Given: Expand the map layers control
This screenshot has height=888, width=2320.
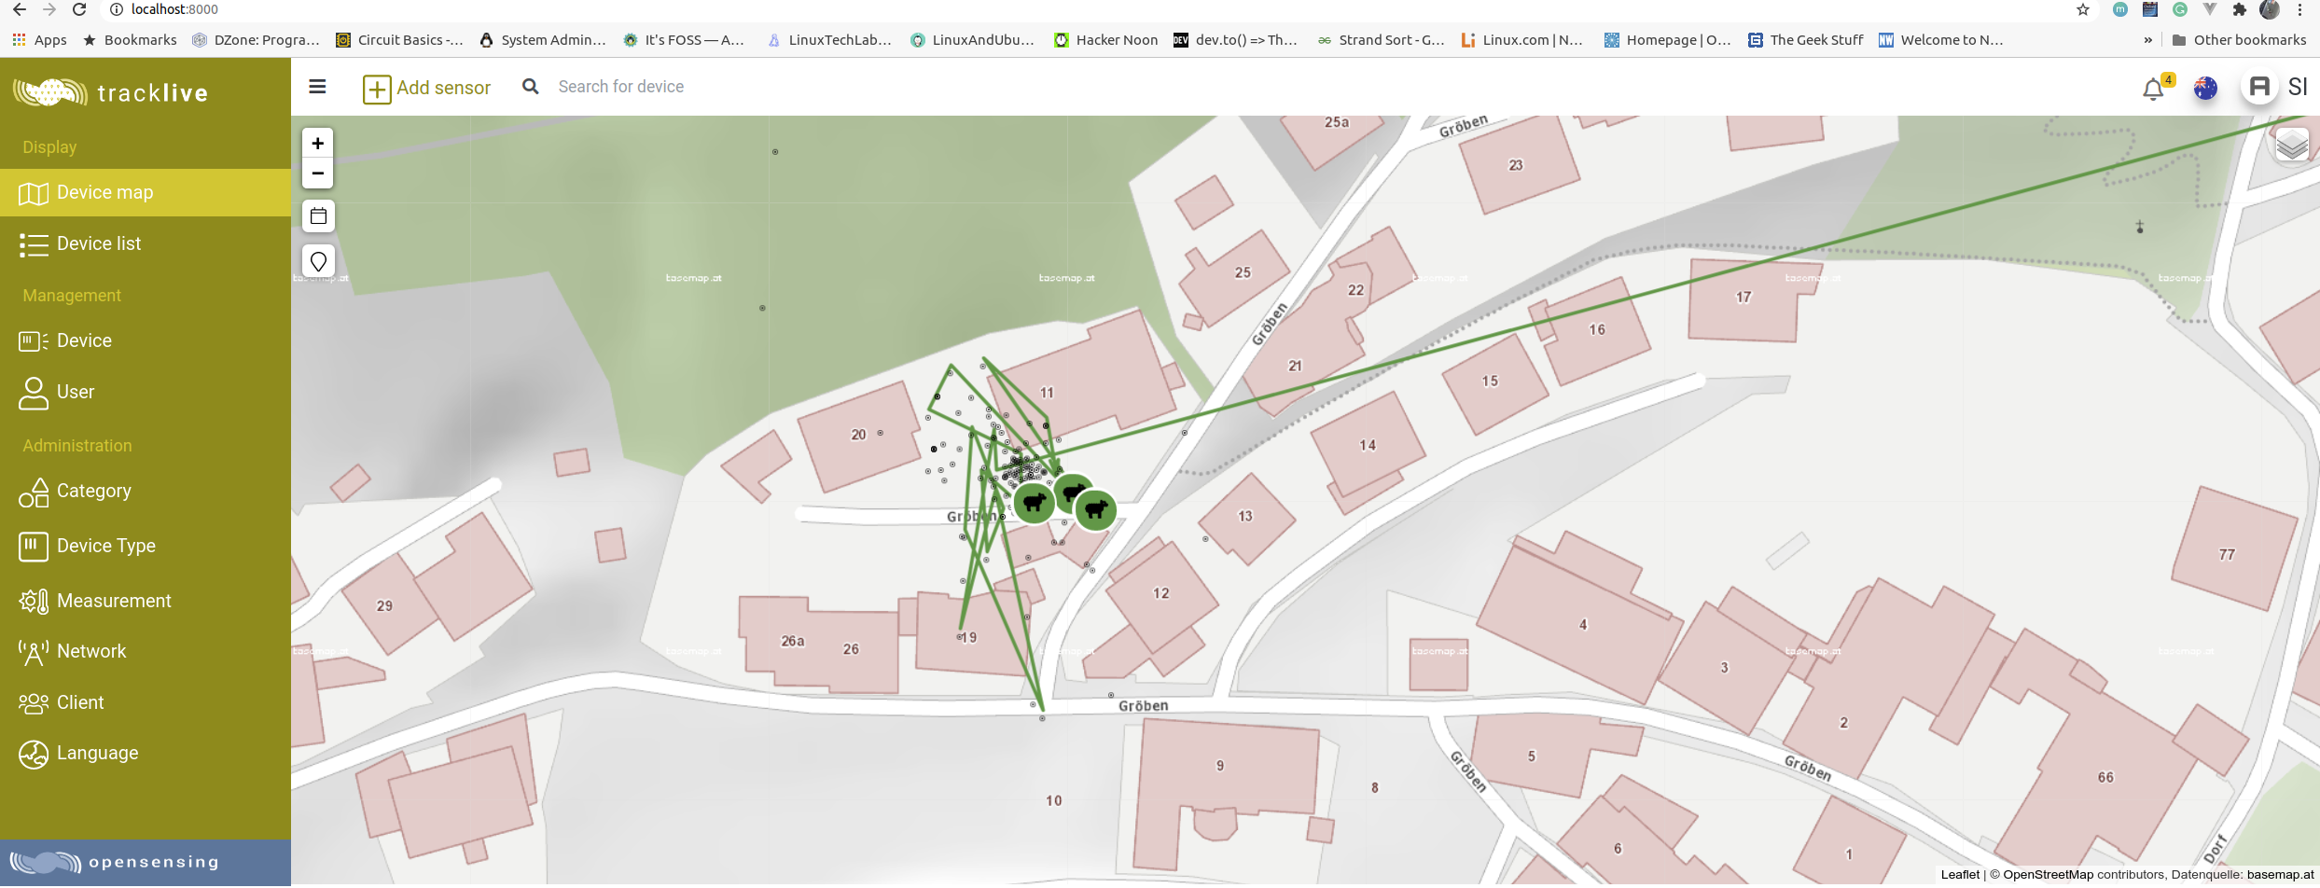Looking at the screenshot, I should (x=2291, y=146).
